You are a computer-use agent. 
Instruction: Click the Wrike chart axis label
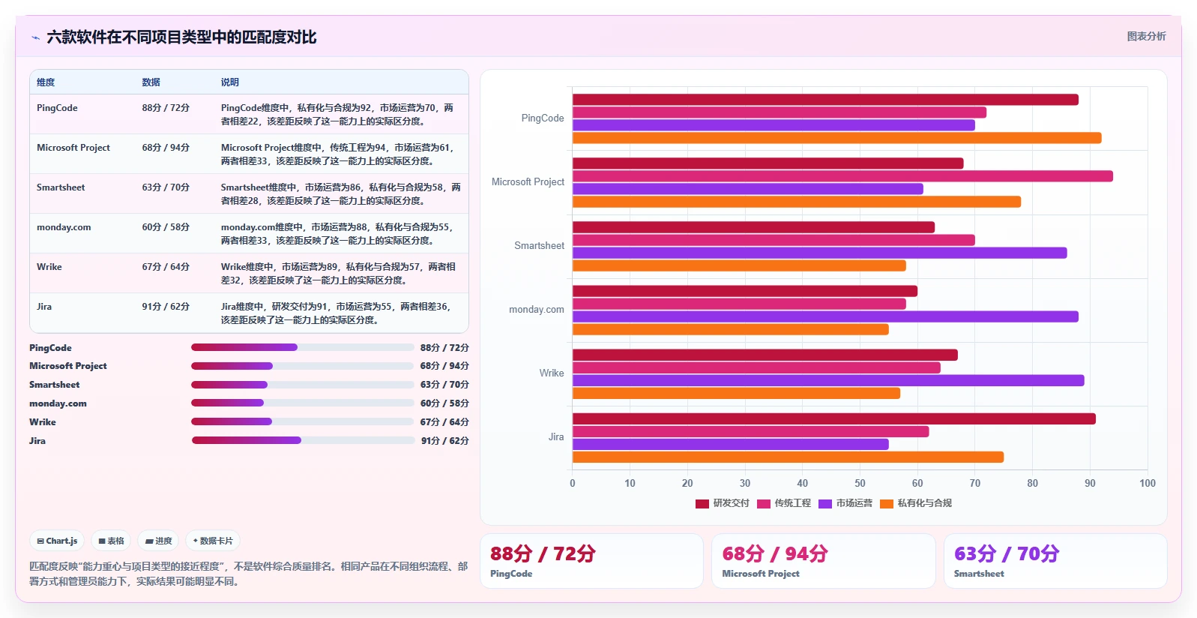tap(552, 373)
